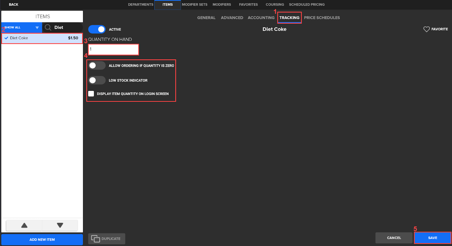Click the Favorite heart icon
Image resolution: width=452 pixels, height=246 pixels.
point(426,29)
